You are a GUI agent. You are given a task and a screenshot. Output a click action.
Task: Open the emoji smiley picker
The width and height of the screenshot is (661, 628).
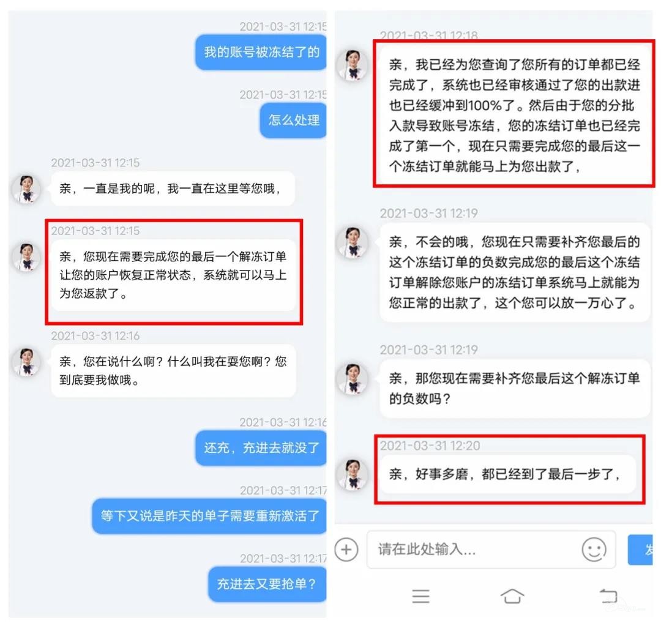pyautogui.click(x=594, y=550)
